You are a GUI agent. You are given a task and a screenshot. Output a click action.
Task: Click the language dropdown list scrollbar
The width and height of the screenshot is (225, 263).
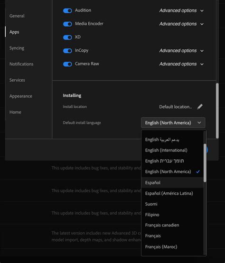[205, 163]
